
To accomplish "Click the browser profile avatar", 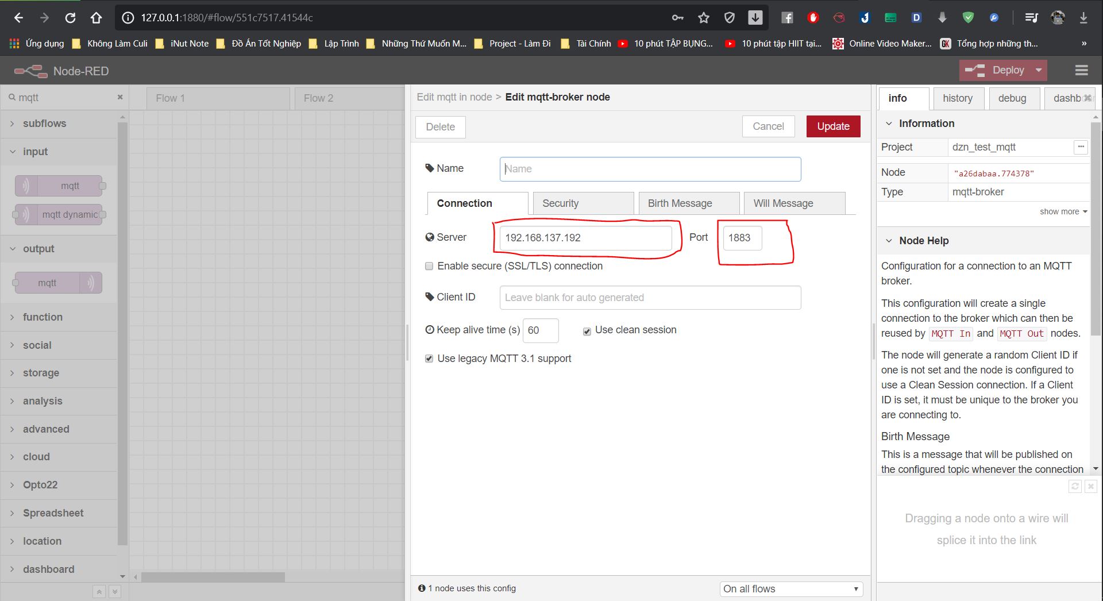I will 1058,18.
